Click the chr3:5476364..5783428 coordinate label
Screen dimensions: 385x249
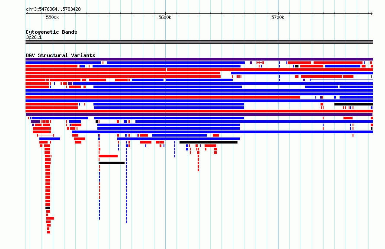pyautogui.click(x=53, y=10)
